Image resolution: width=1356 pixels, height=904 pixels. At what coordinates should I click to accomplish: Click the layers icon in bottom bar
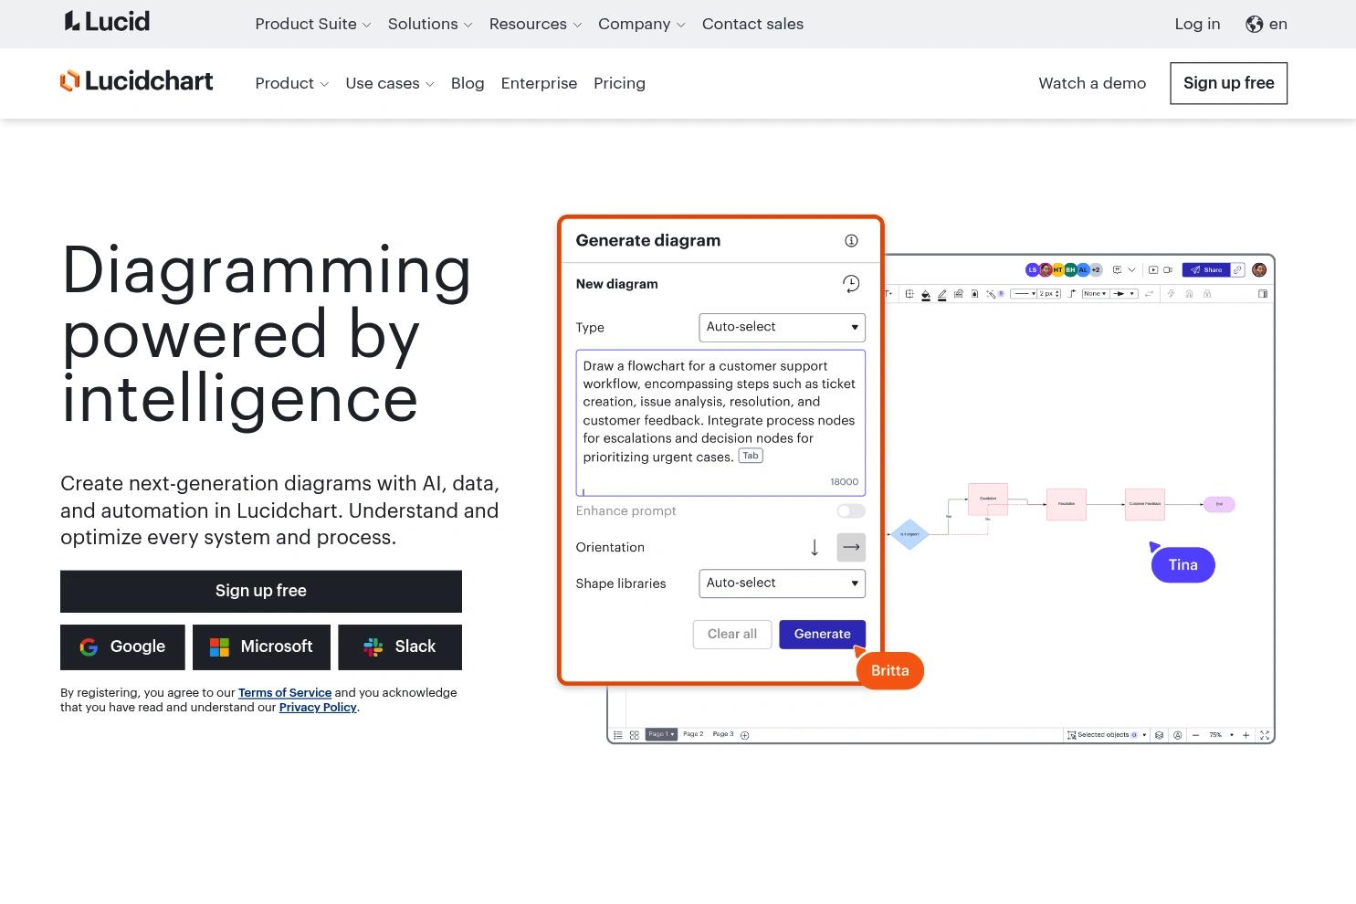pyautogui.click(x=1160, y=735)
